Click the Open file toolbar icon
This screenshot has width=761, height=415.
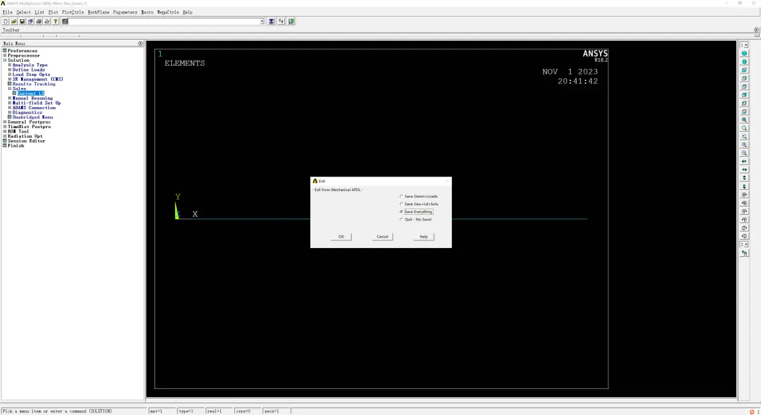point(14,21)
